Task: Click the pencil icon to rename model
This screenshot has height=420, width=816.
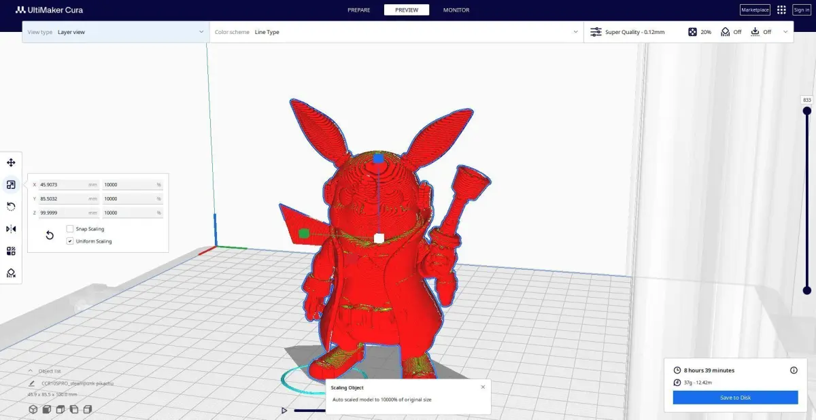Action: (x=31, y=383)
